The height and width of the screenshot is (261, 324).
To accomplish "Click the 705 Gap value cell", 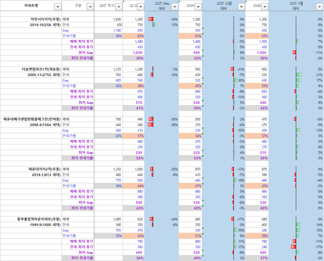I will (x=109, y=230).
